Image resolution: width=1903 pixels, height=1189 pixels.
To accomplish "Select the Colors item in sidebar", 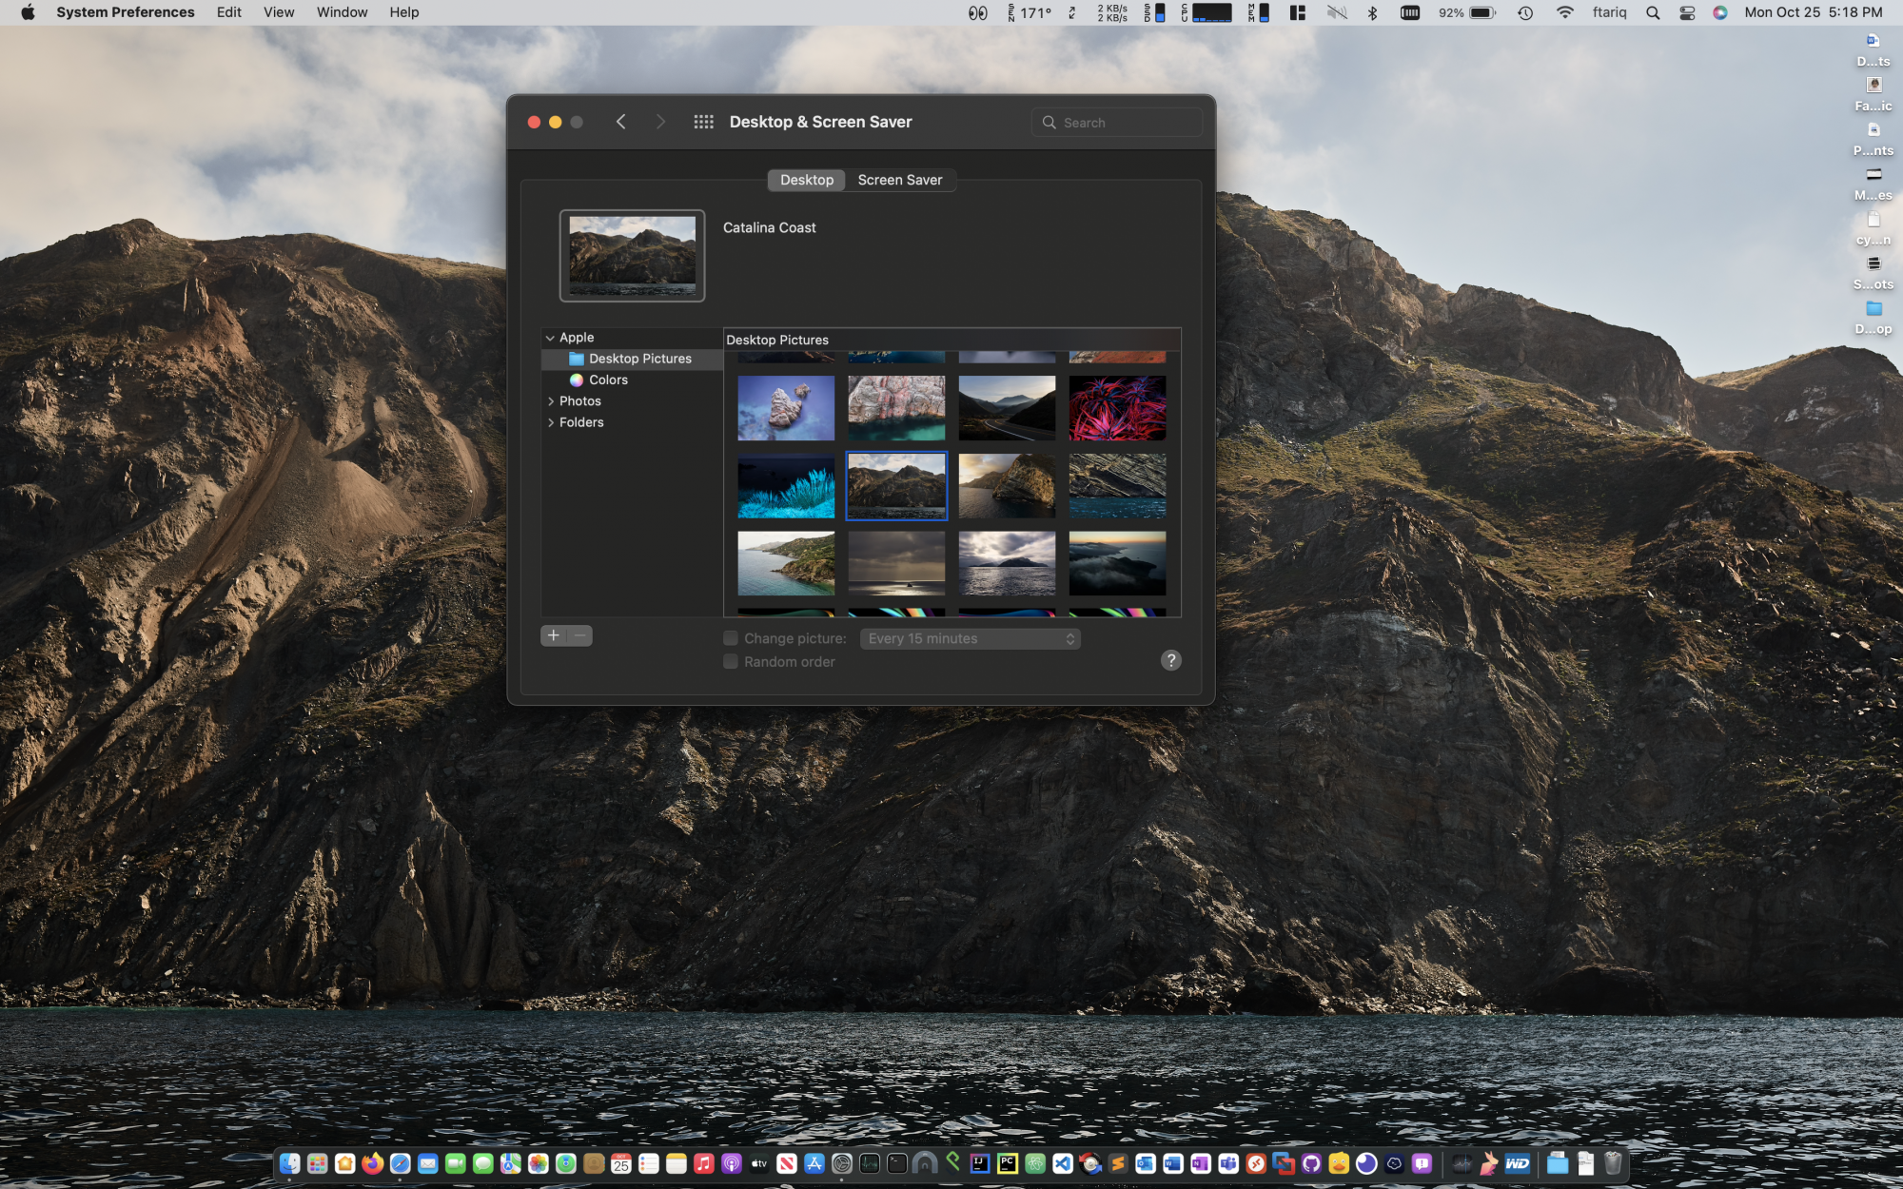I will point(608,380).
